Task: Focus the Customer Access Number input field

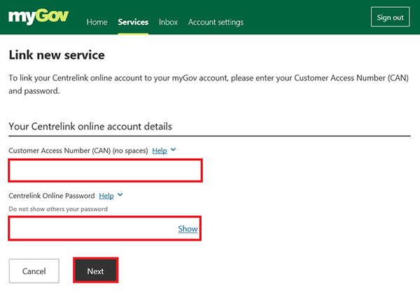Action: click(105, 171)
